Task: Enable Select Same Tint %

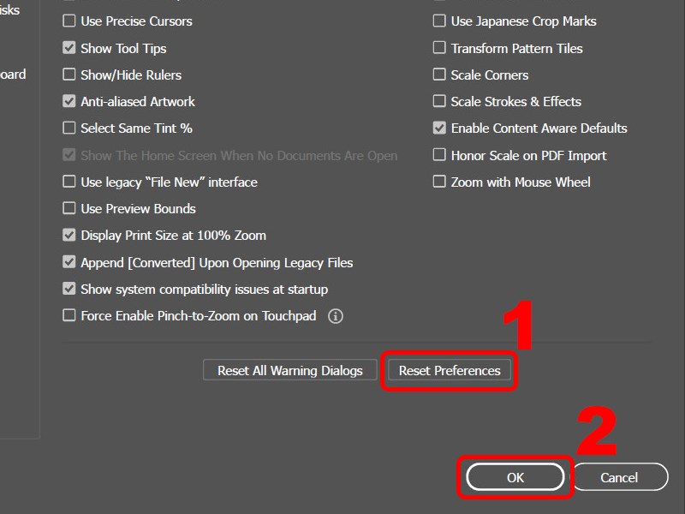Action: coord(68,128)
